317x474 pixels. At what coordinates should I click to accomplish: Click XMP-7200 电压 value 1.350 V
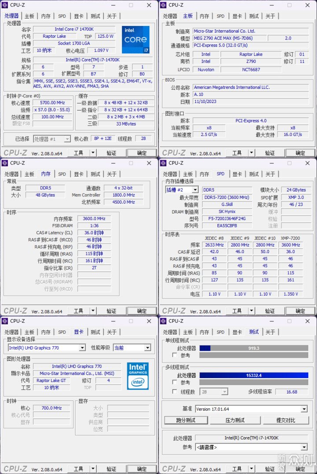point(291,294)
